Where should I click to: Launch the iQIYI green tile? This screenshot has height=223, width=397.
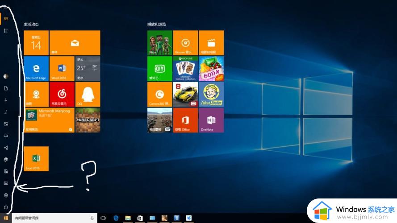pyautogui.click(x=160, y=69)
